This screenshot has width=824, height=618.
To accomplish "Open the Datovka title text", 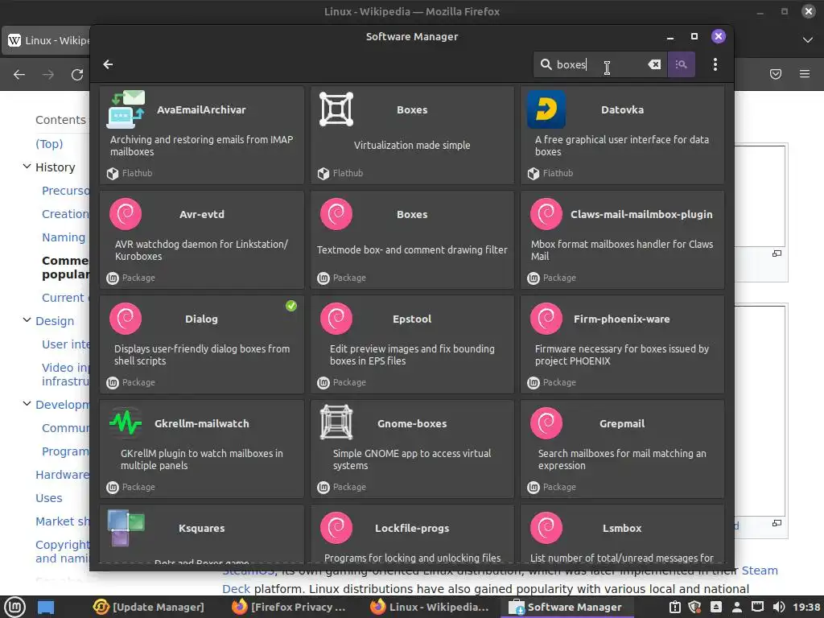I will (x=622, y=109).
